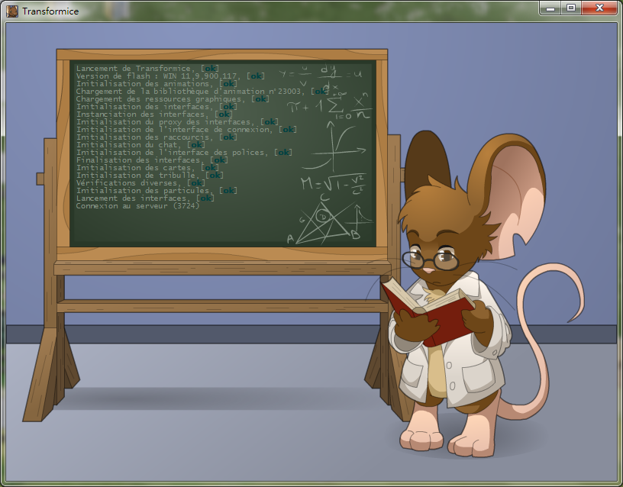Click the Transformice icon in title bar
Image resolution: width=623 pixels, height=487 pixels.
pyautogui.click(x=12, y=11)
